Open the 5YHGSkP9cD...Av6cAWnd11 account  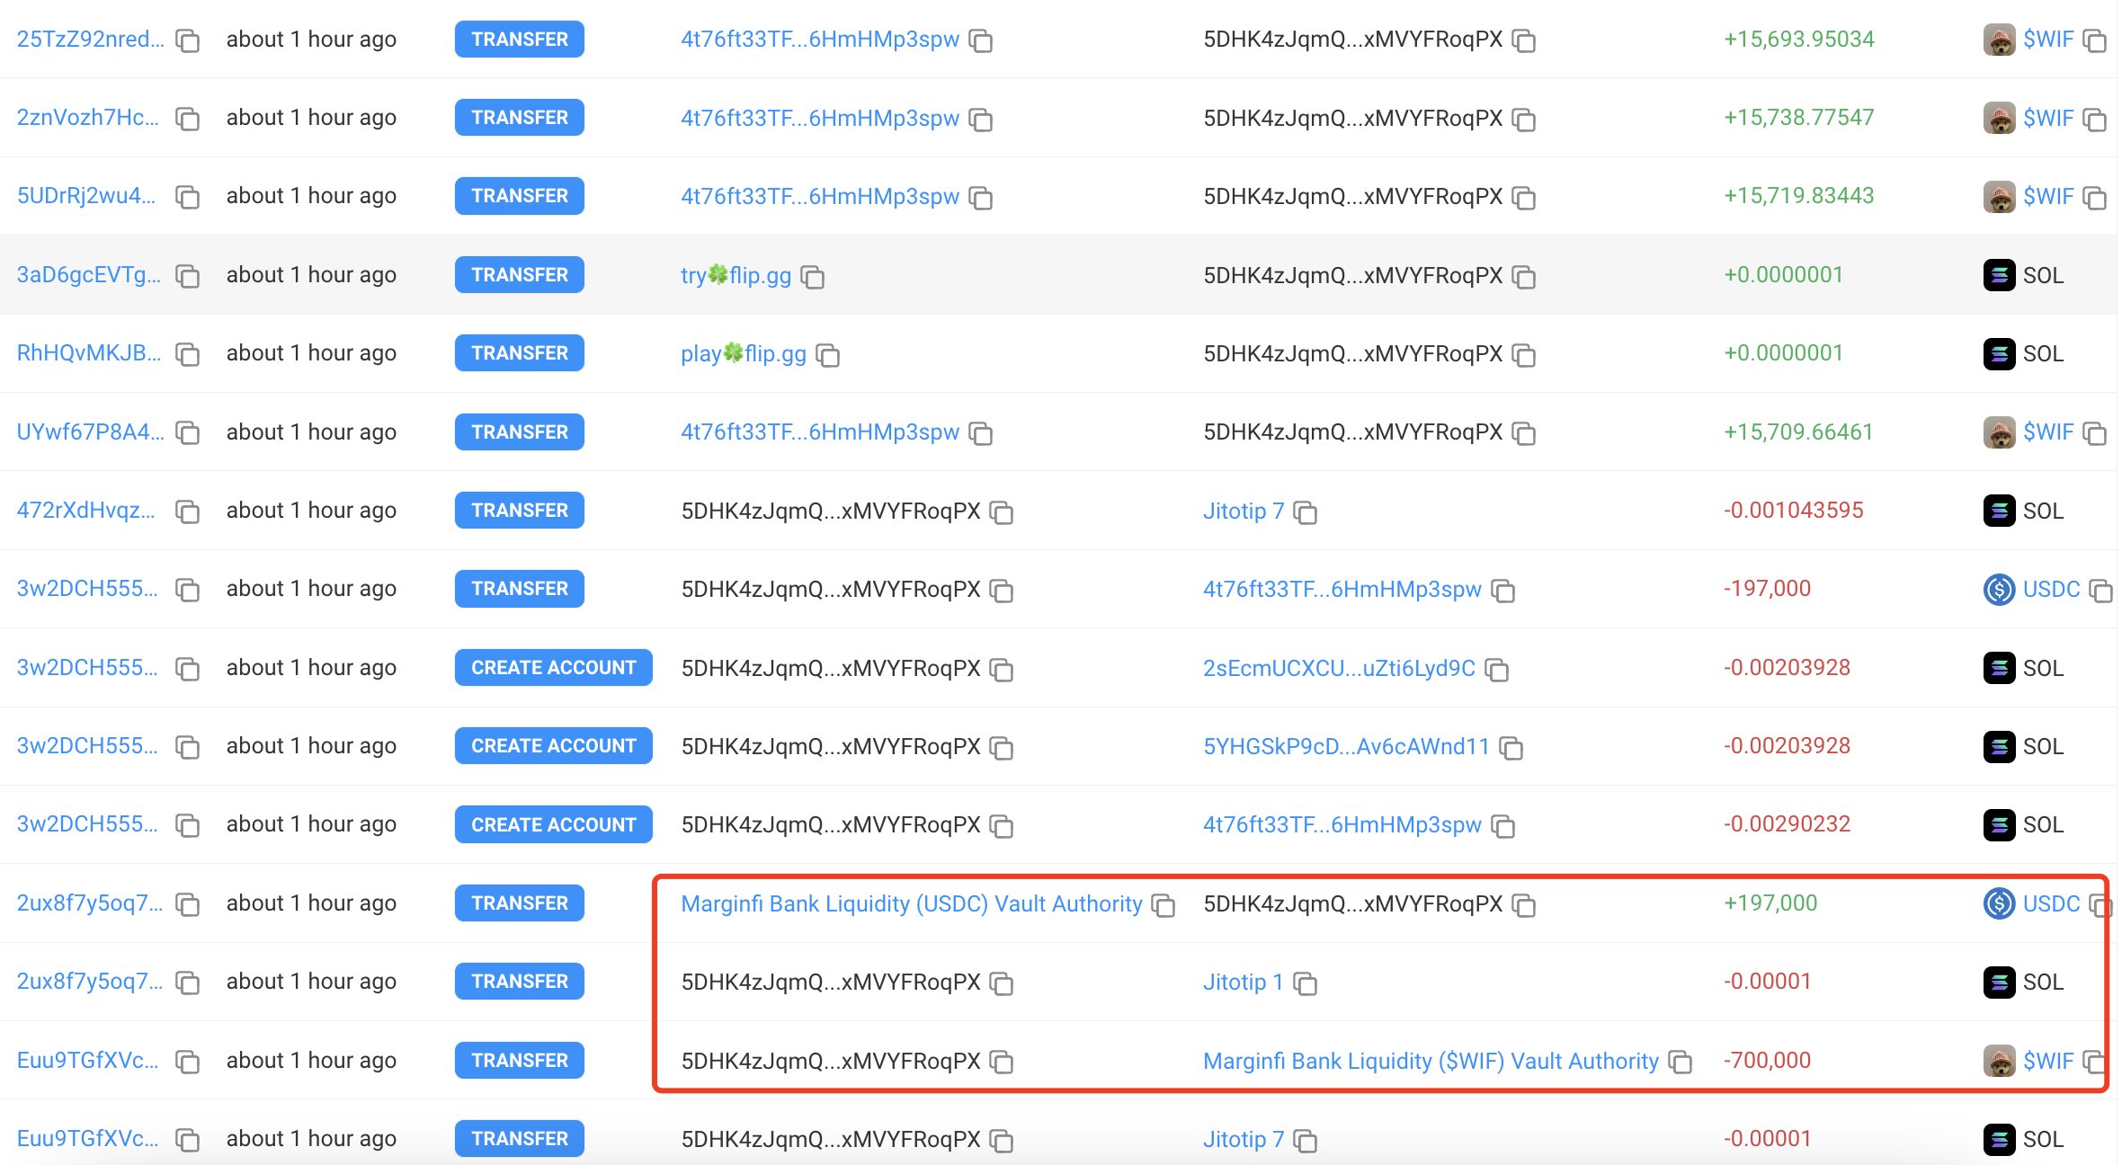(x=1346, y=746)
